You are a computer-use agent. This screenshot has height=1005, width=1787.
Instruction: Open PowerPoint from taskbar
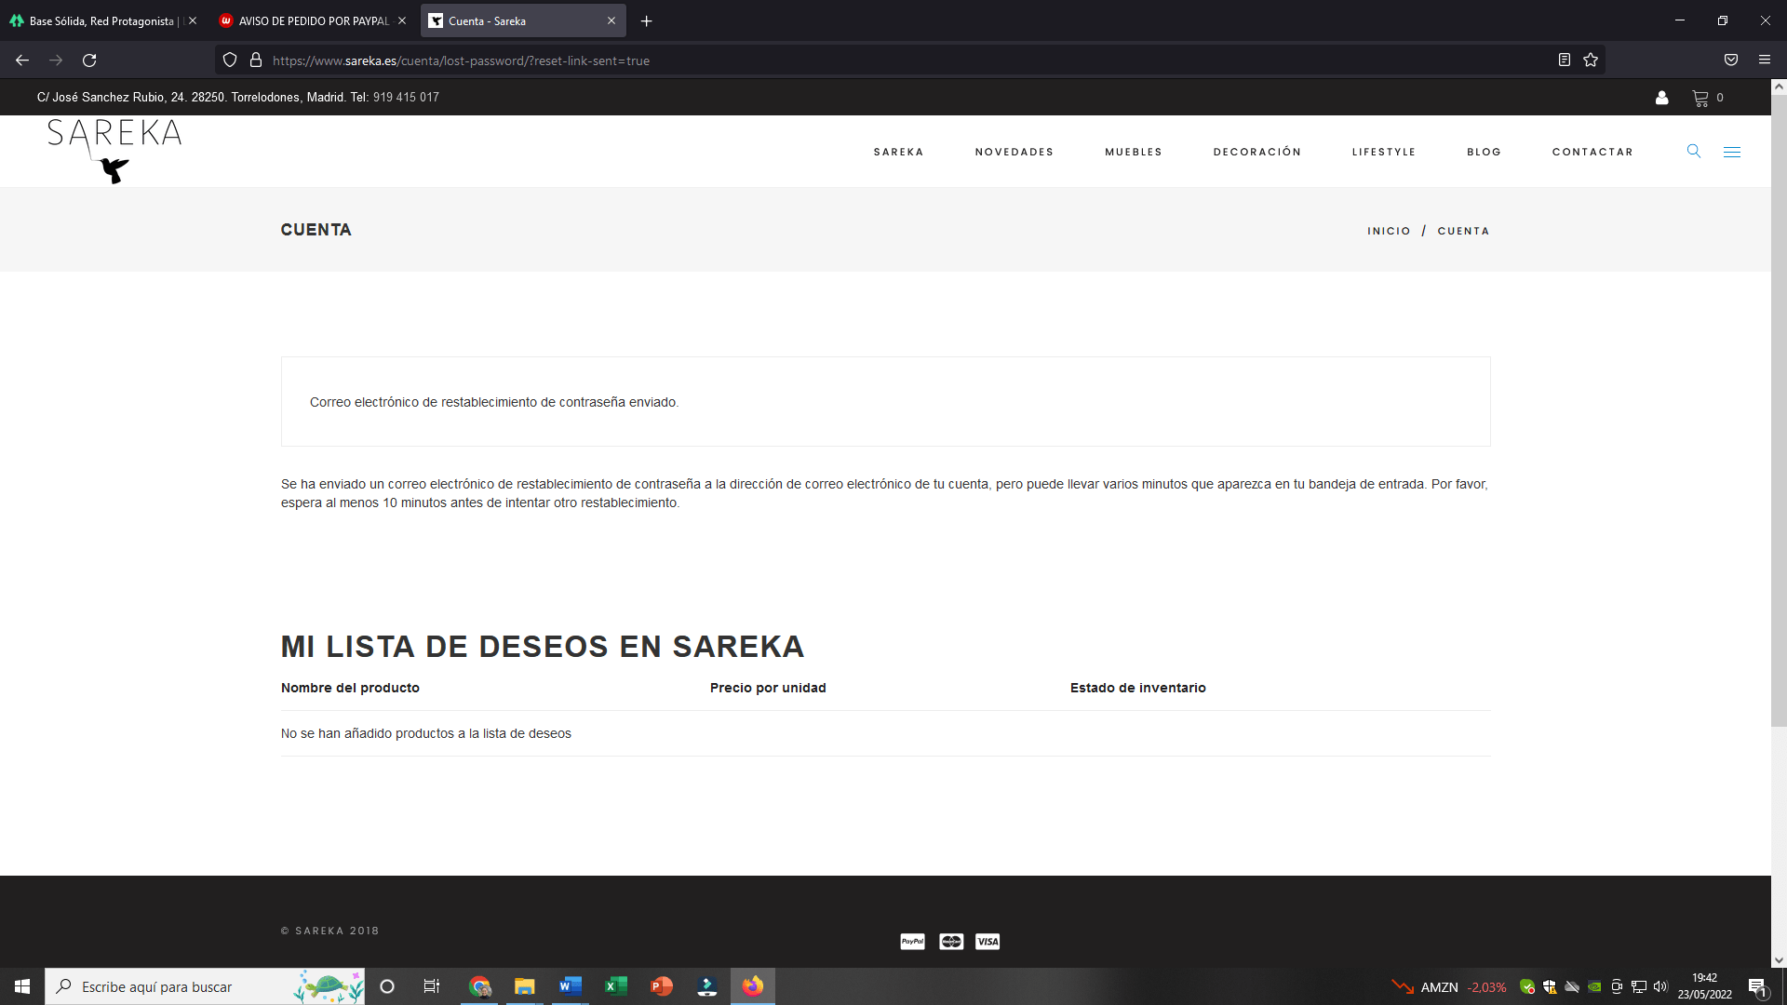(662, 986)
